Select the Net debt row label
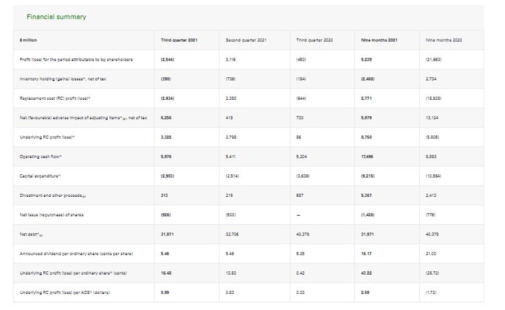Viewport: 505px width, 310px height. 31,234
